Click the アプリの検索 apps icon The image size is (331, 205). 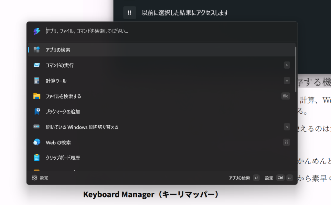click(37, 50)
